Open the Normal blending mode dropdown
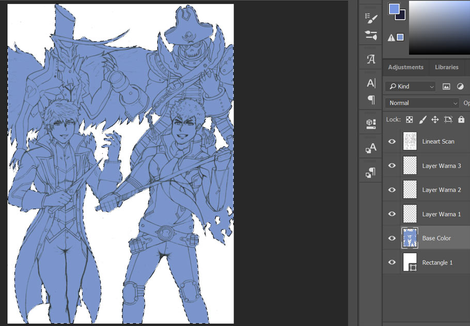 click(x=422, y=103)
